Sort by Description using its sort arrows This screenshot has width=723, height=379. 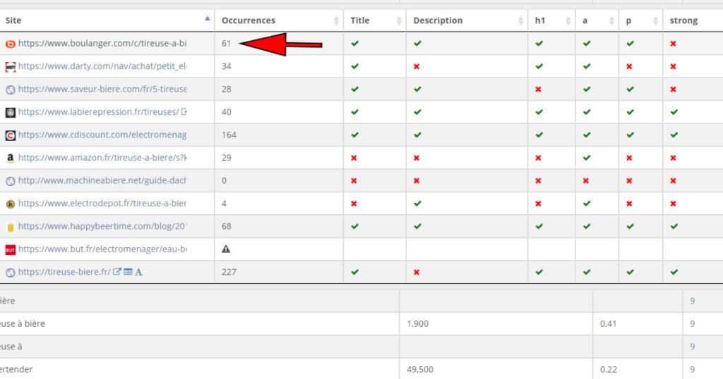pyautogui.click(x=520, y=20)
